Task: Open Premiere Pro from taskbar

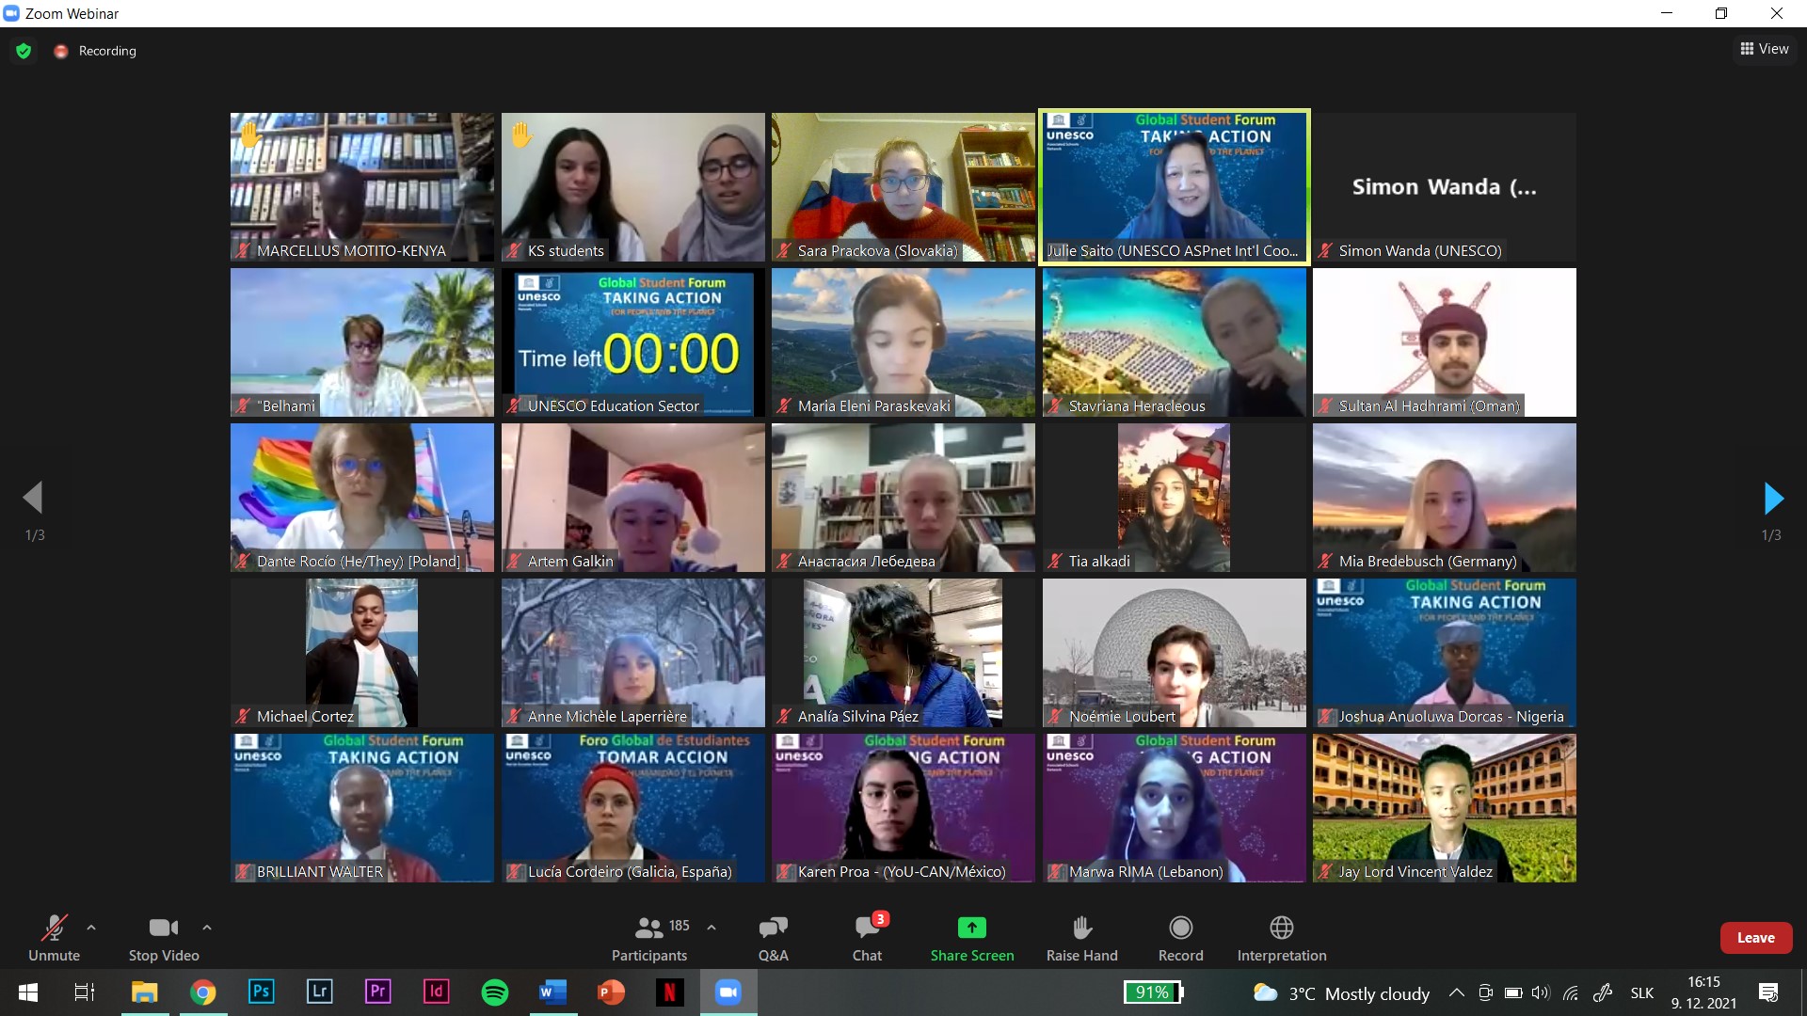Action: [x=377, y=992]
